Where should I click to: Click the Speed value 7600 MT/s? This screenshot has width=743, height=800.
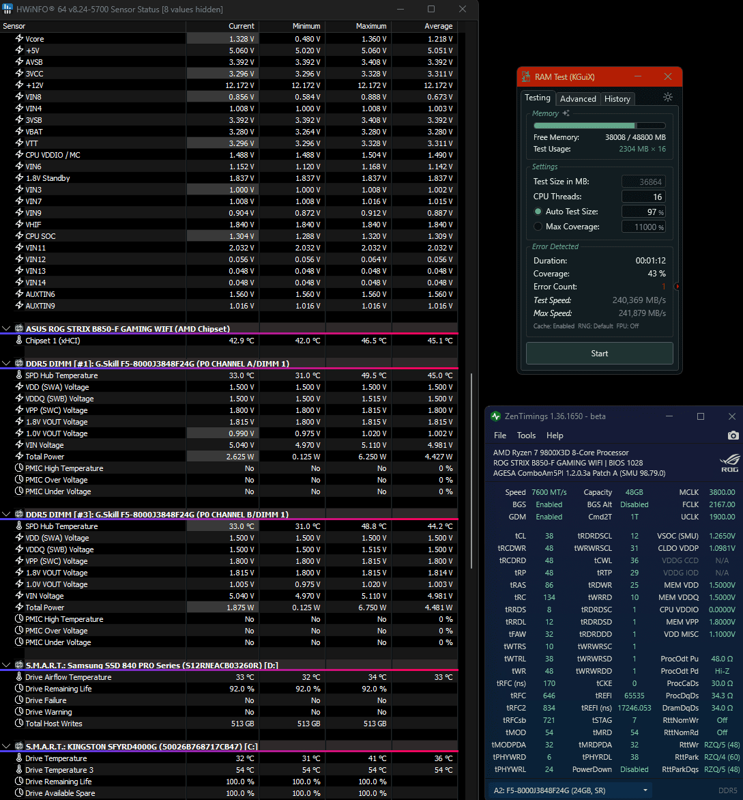pos(549,492)
